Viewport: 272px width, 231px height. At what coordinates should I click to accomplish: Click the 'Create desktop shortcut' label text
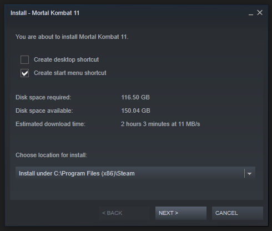[x=66, y=59]
